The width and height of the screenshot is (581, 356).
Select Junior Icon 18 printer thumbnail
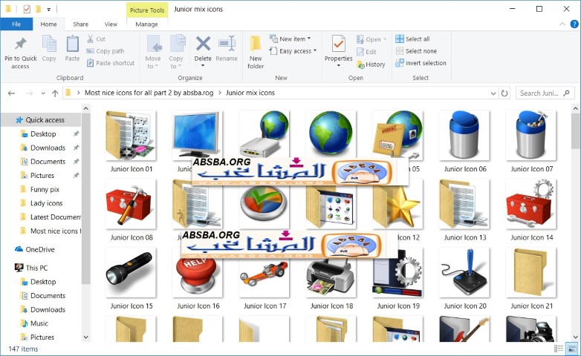coord(331,277)
